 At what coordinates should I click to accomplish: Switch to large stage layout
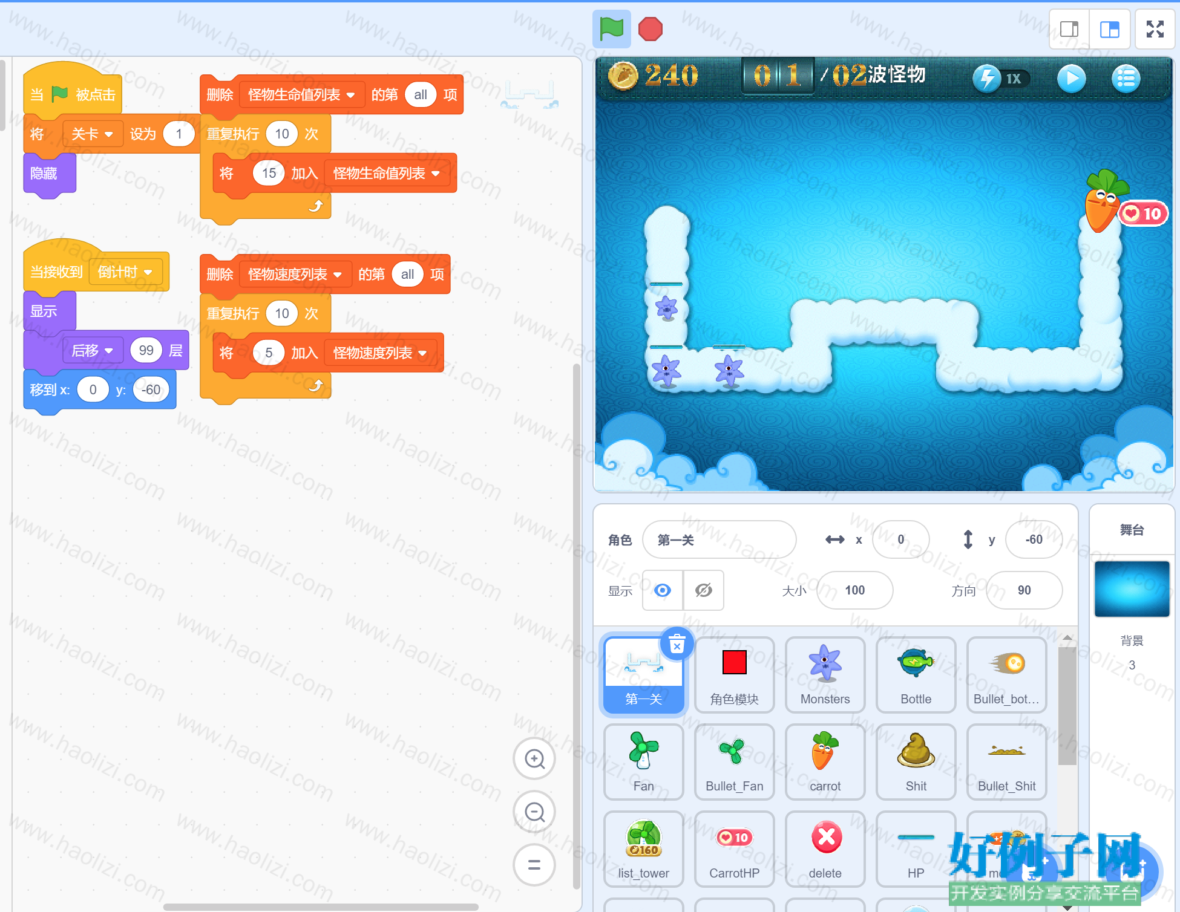tap(1109, 29)
